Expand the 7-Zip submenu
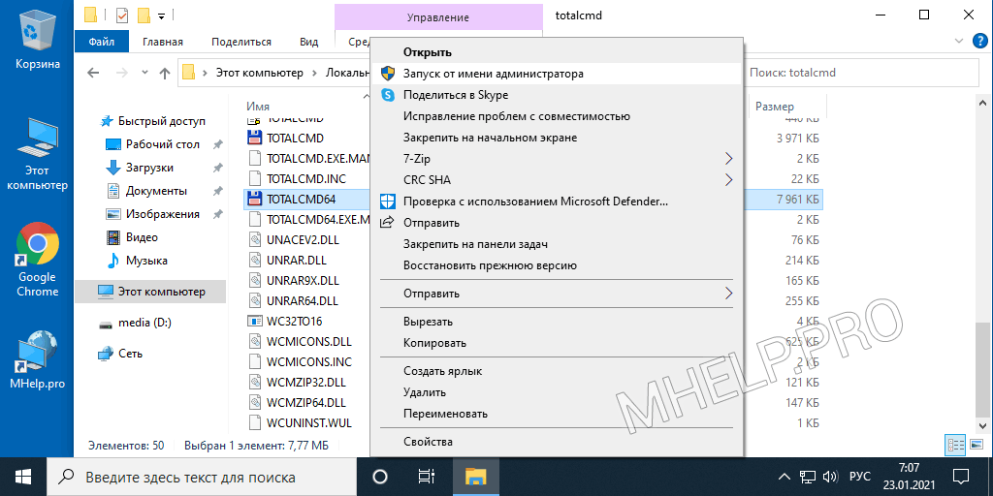This screenshot has width=993, height=496. coord(556,159)
